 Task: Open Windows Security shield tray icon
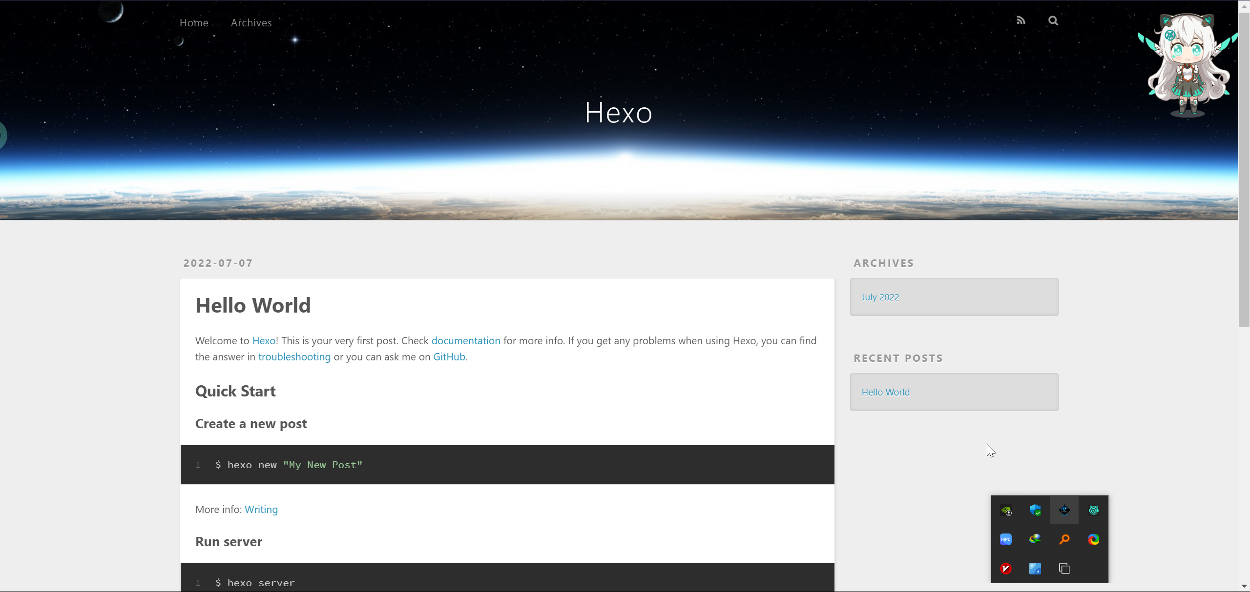click(1035, 510)
